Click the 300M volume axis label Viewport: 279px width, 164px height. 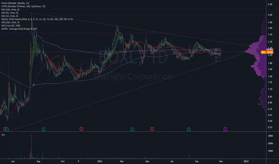click(270, 136)
